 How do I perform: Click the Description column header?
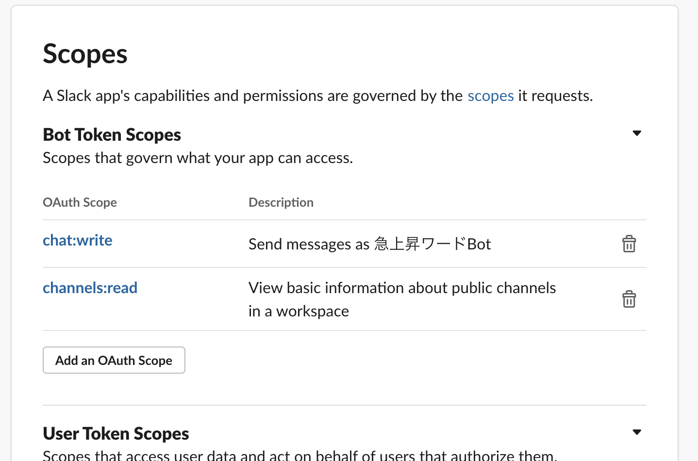[281, 202]
